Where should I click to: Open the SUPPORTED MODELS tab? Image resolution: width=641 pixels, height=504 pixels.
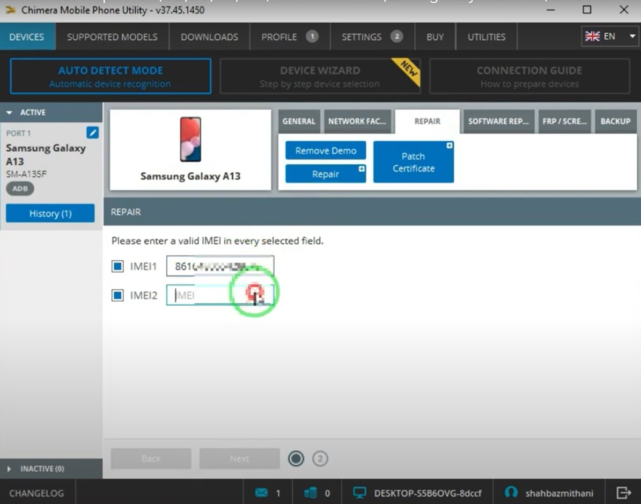pyautogui.click(x=112, y=37)
